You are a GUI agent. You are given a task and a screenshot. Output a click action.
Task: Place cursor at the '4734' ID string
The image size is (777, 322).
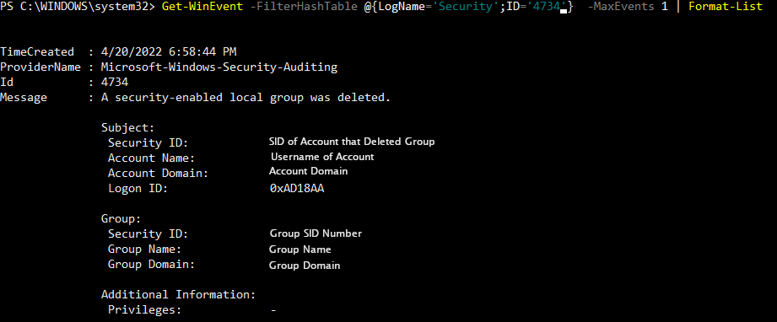(546, 7)
